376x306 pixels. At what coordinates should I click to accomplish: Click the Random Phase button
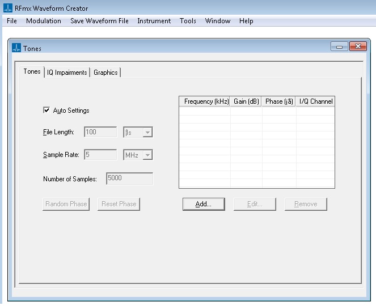[66, 204]
